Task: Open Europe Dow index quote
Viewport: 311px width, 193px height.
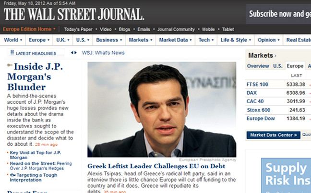Action: 261,118
